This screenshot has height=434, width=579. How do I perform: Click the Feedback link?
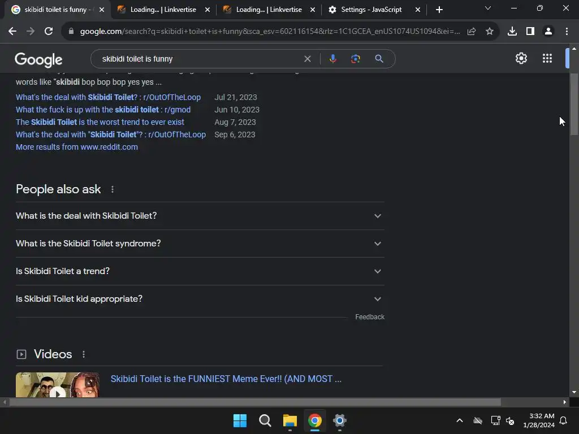click(x=370, y=317)
